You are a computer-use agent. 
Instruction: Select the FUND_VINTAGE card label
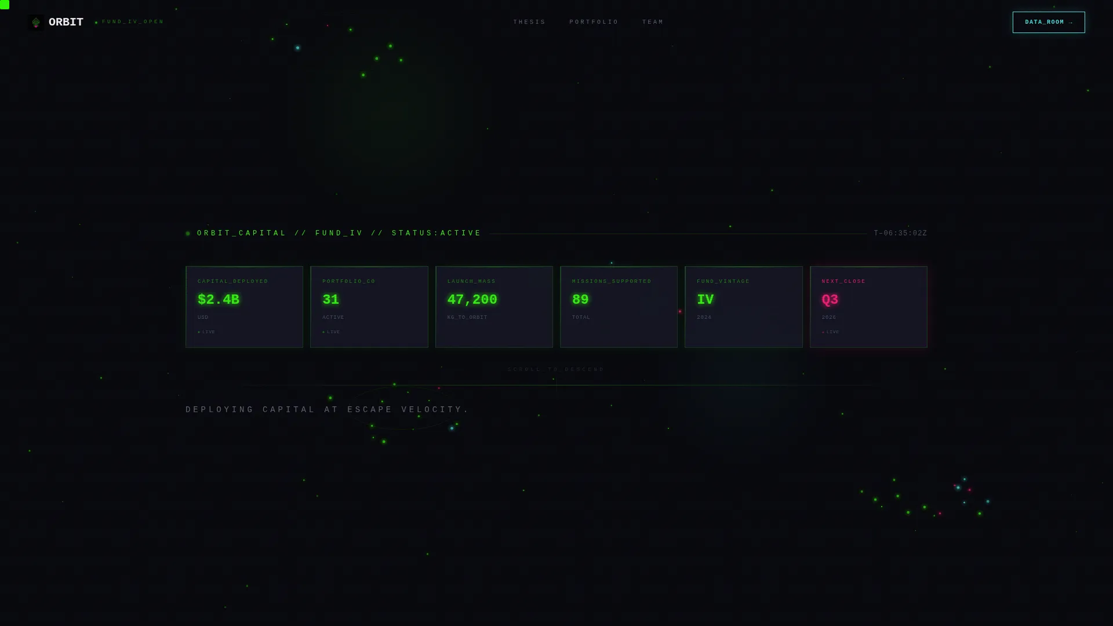point(723,281)
